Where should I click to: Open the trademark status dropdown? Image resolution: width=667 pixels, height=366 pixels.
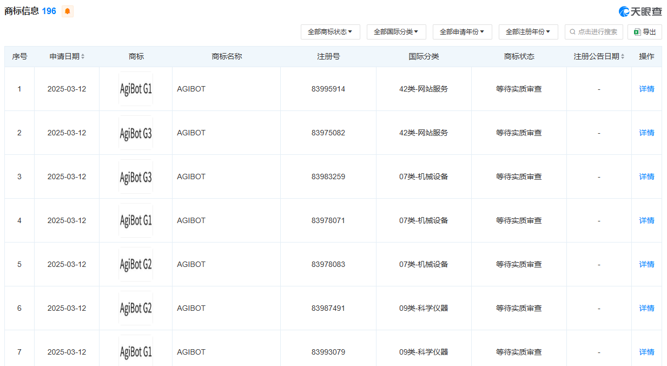(331, 32)
